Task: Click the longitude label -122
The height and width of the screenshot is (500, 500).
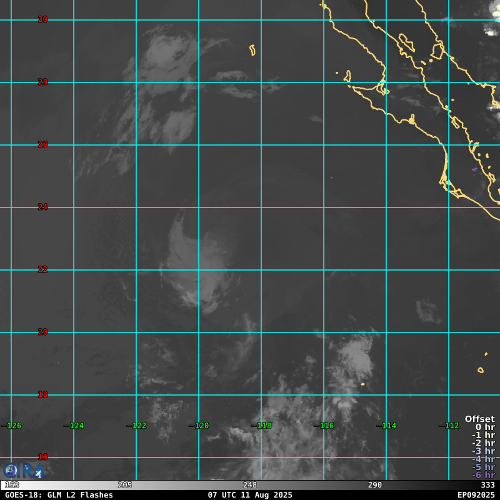Action: pyautogui.click(x=136, y=426)
